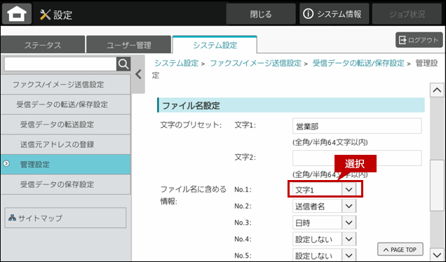Open the No.2 dropdown showing 送信者名
The image size is (446, 262).
coord(324,206)
